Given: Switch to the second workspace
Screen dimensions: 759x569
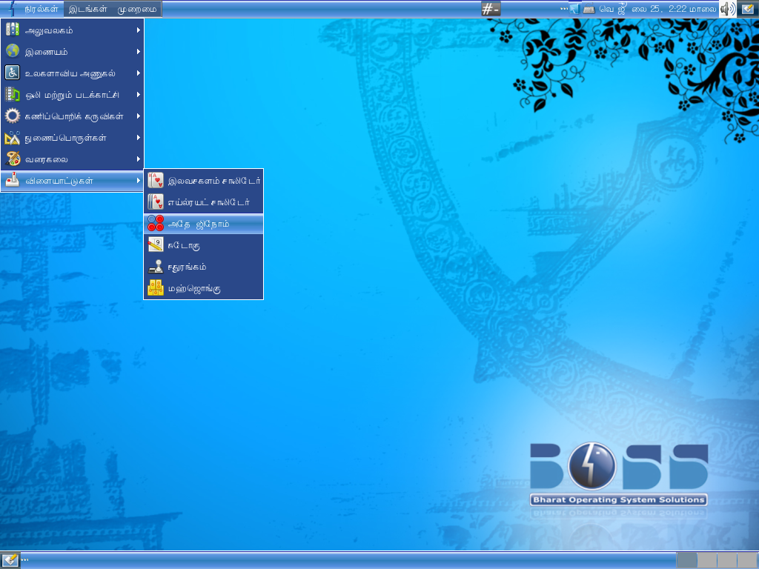Looking at the screenshot, I should [x=706, y=561].
